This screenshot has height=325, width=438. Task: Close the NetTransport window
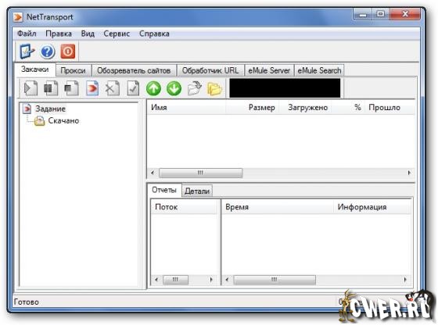pyautogui.click(x=404, y=14)
